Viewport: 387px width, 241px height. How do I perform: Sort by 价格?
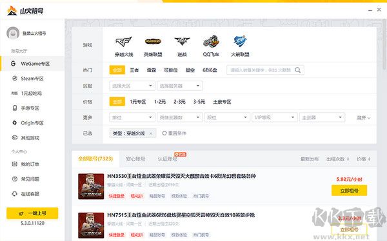pos(363,159)
